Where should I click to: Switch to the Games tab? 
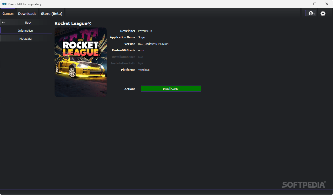(x=8, y=13)
